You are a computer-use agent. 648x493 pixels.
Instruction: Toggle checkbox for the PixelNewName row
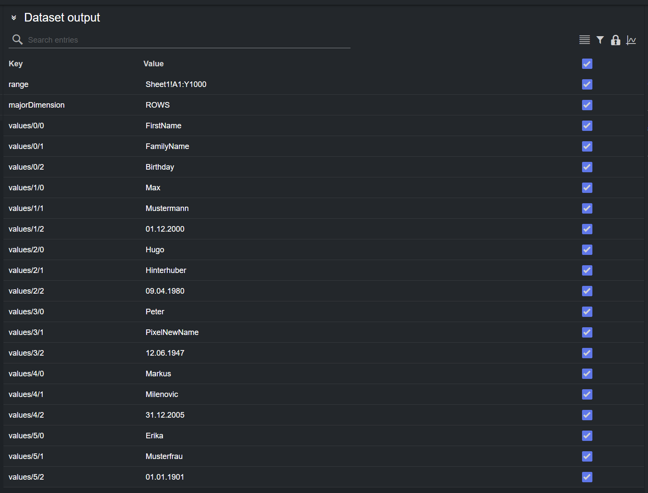click(x=587, y=332)
